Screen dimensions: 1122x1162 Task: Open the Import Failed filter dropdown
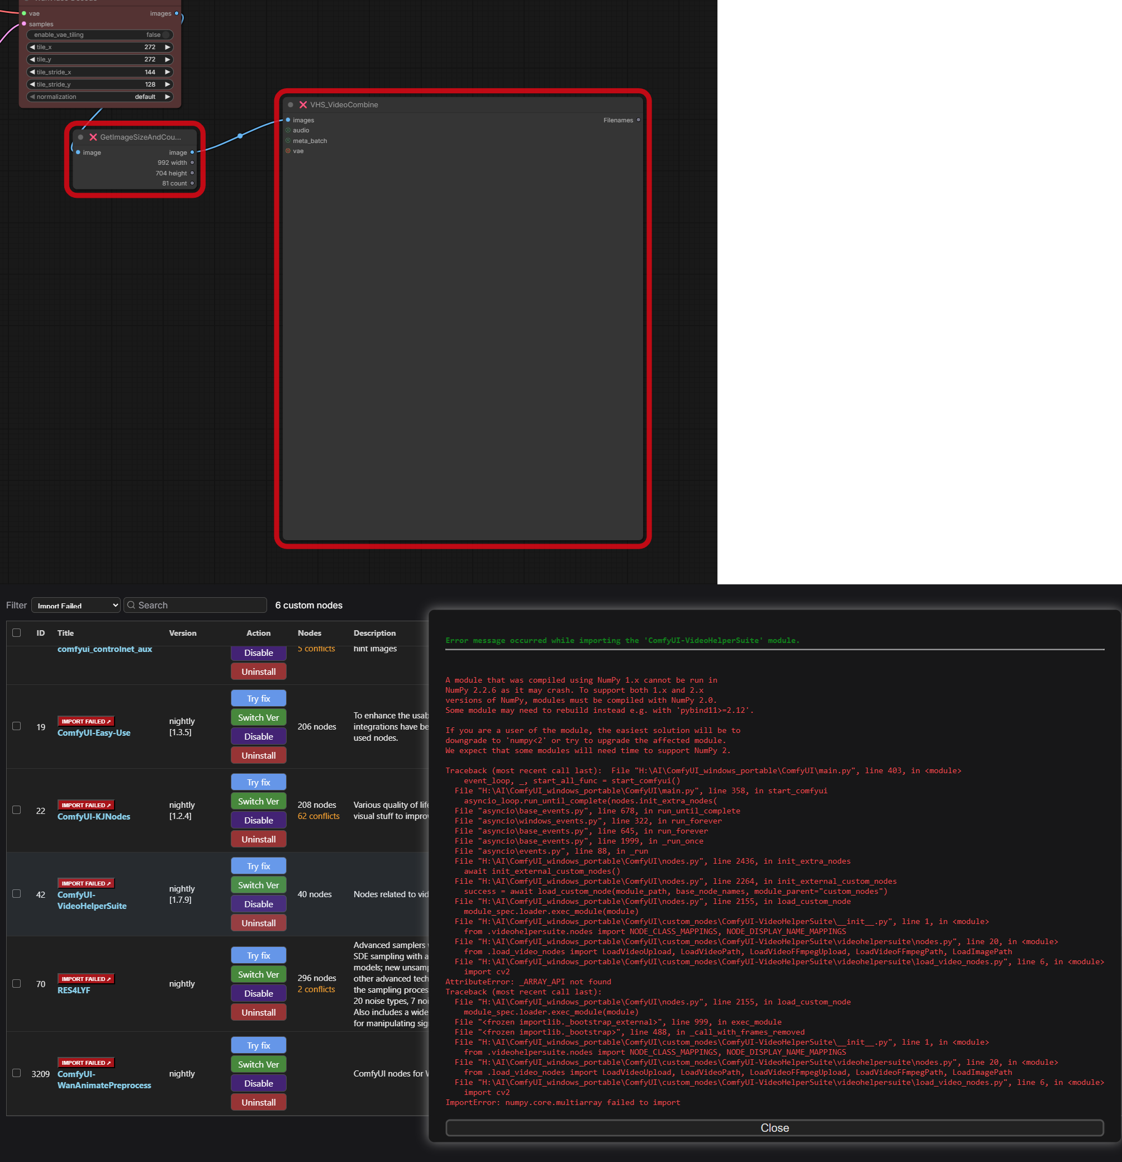(76, 606)
